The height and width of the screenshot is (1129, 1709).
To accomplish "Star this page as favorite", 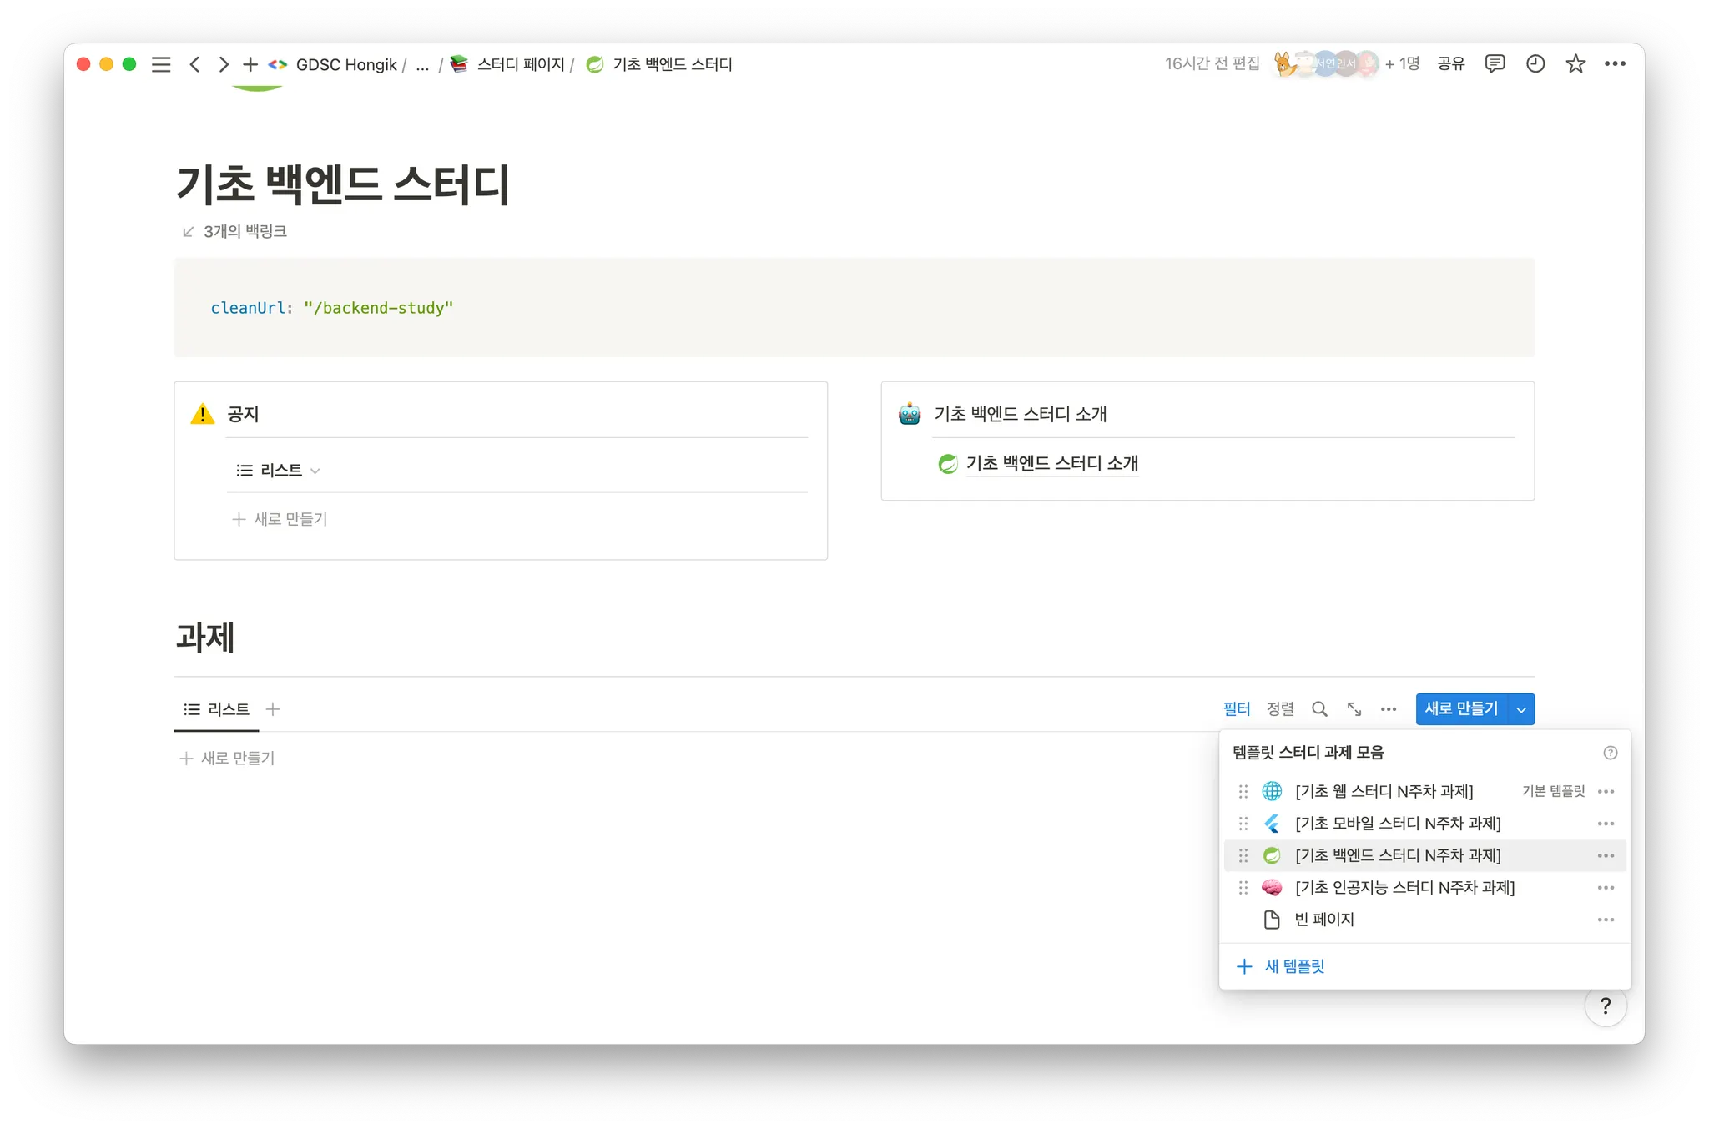I will tap(1575, 63).
